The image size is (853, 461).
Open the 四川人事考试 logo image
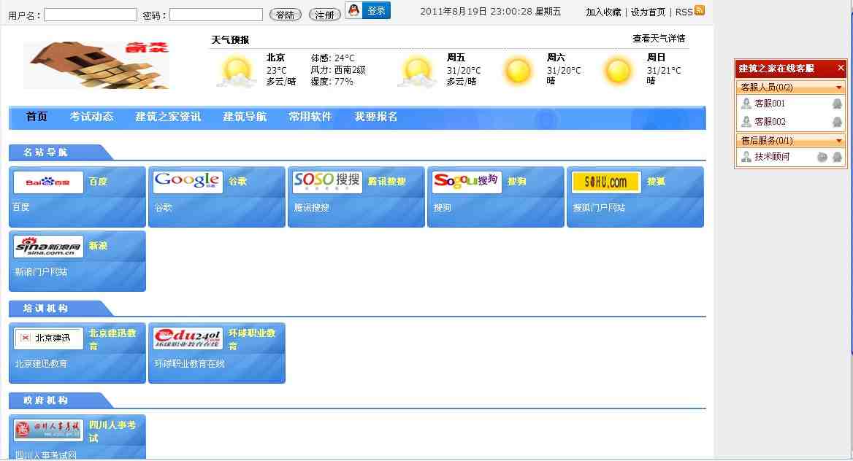coord(48,430)
